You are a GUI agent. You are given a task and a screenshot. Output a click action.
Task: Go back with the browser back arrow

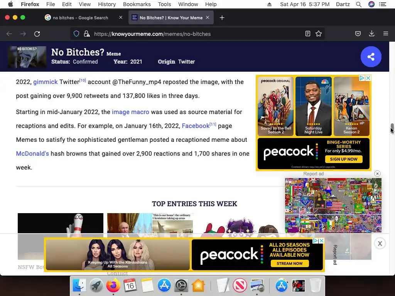9,34
